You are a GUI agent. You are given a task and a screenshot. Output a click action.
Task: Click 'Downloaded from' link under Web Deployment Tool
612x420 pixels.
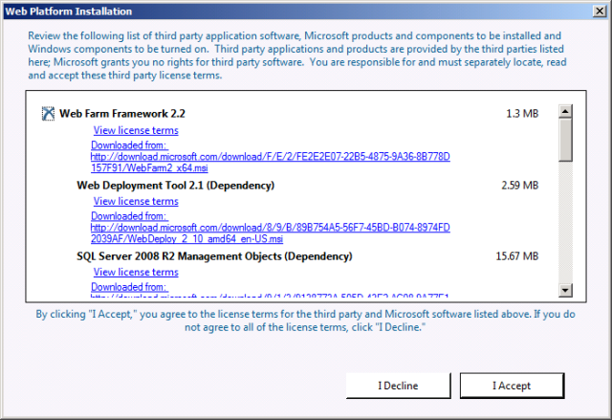[x=129, y=217]
